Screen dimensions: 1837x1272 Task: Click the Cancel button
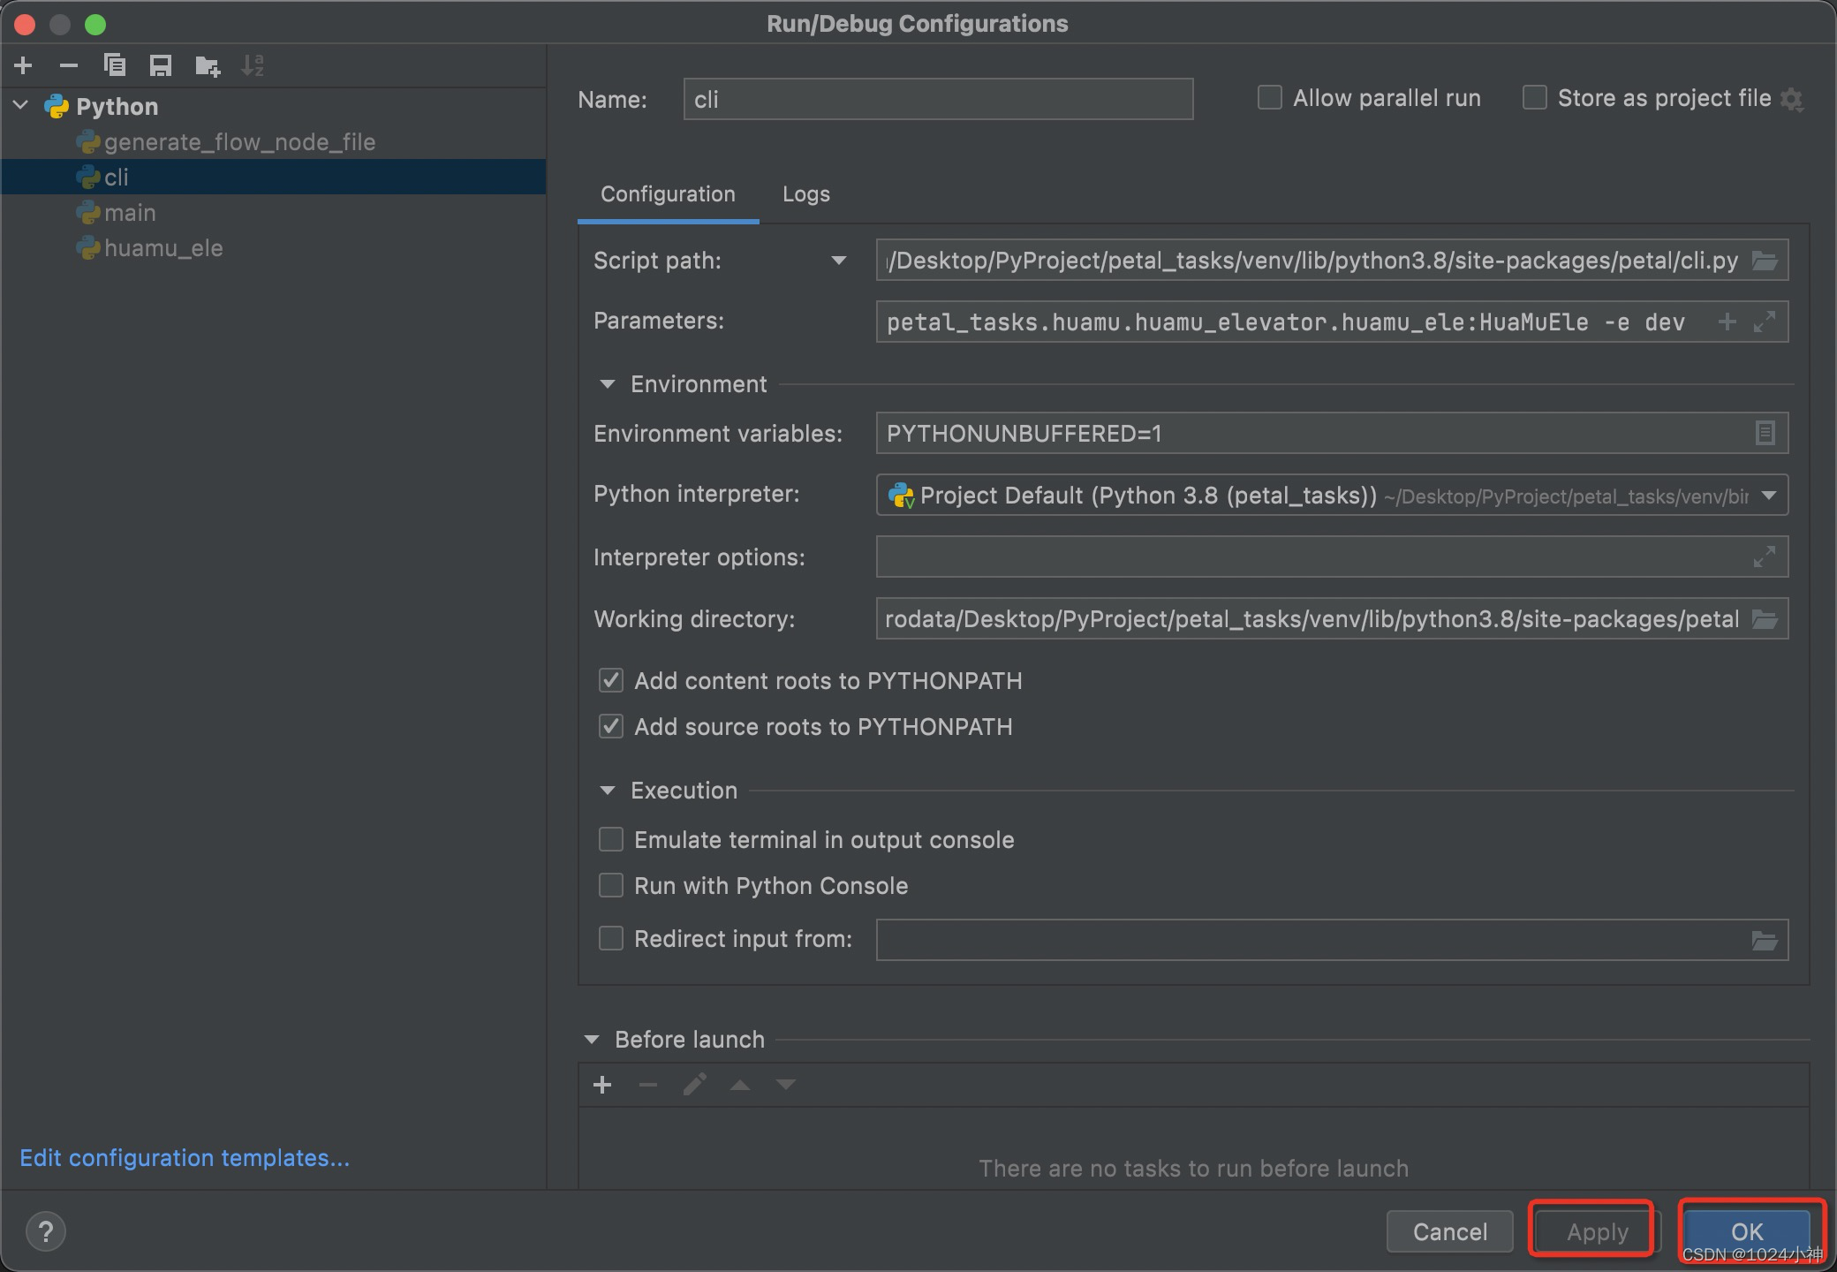[x=1449, y=1231]
